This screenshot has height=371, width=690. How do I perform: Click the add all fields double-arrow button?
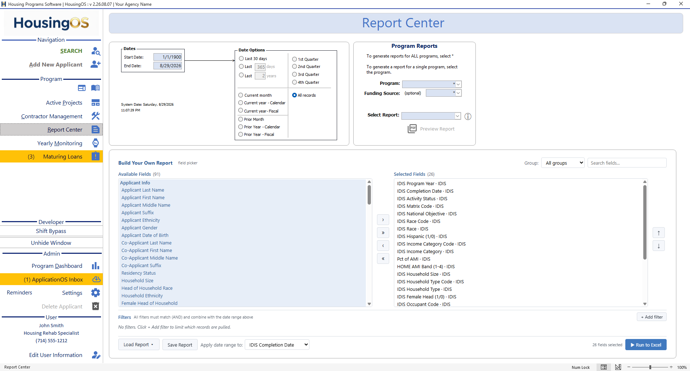coord(383,233)
